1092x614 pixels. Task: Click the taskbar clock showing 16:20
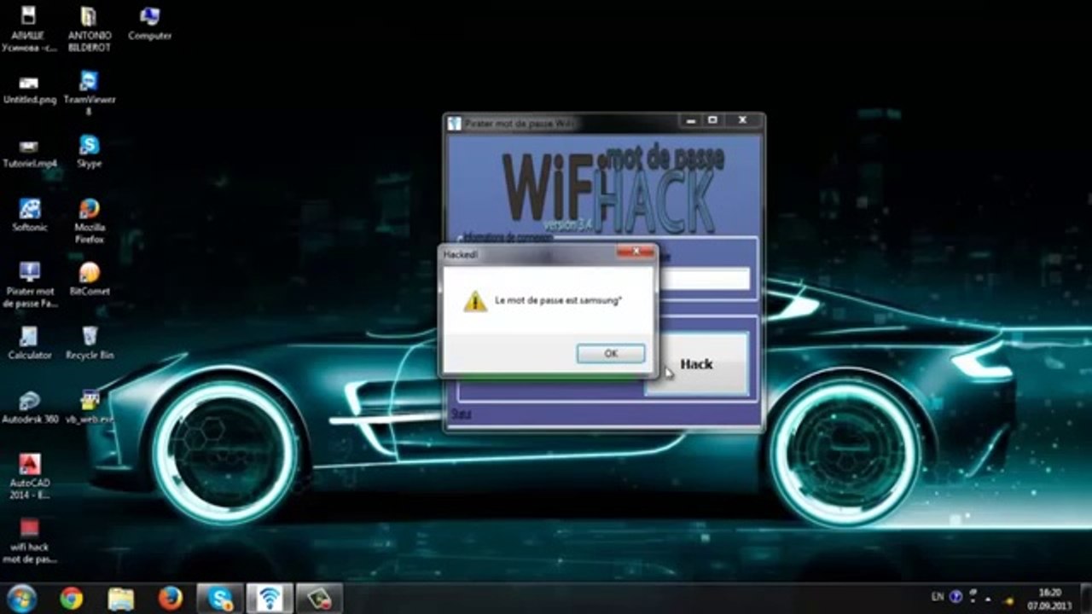pyautogui.click(x=1049, y=598)
